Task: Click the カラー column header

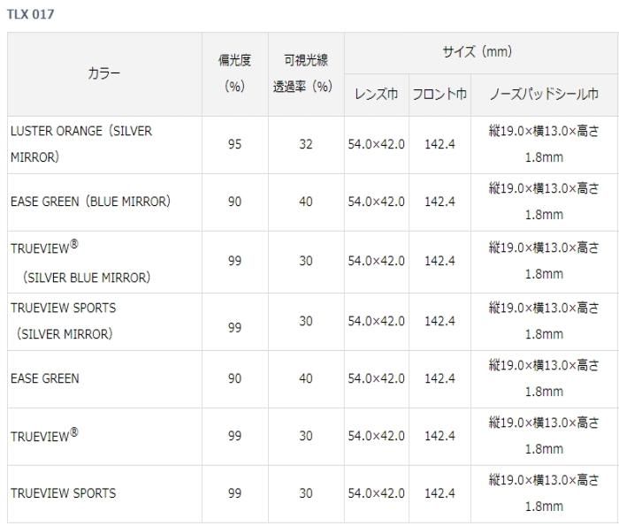Action: 104,74
